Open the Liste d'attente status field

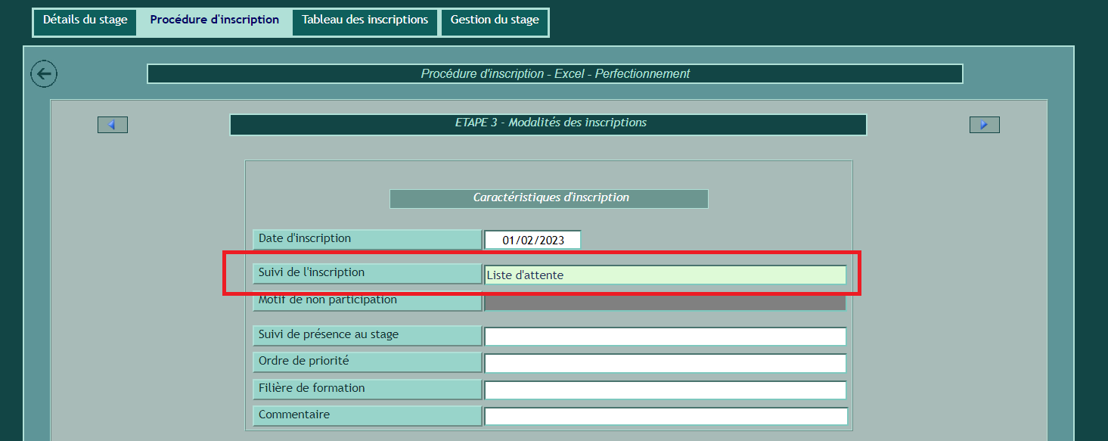click(664, 275)
